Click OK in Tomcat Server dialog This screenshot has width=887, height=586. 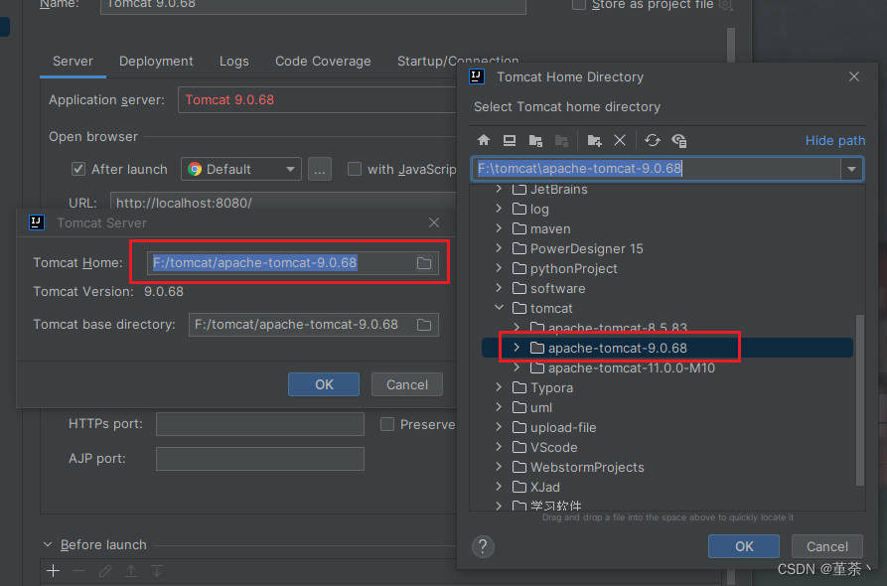pos(324,384)
